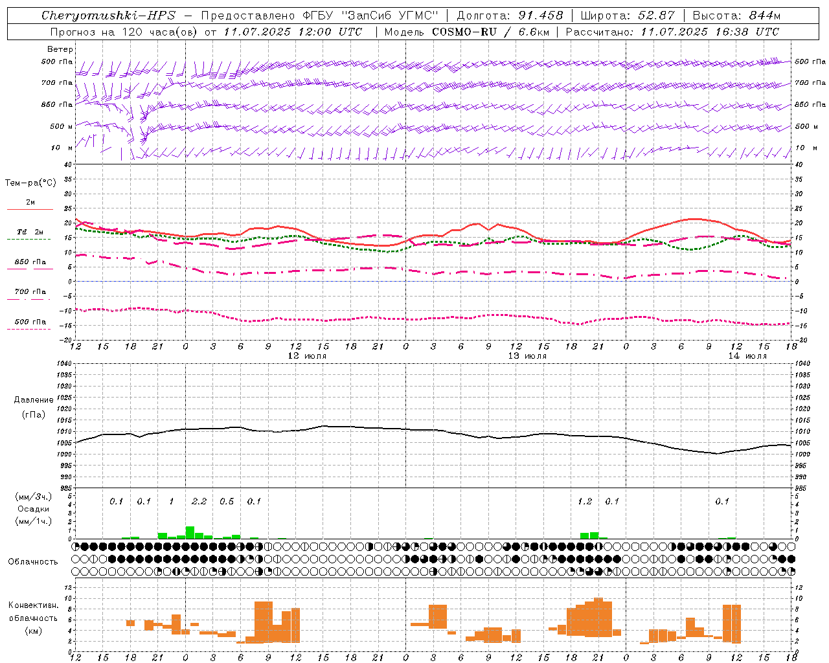Click the 14 июля date label
The height and width of the screenshot is (663, 829).
click(747, 356)
